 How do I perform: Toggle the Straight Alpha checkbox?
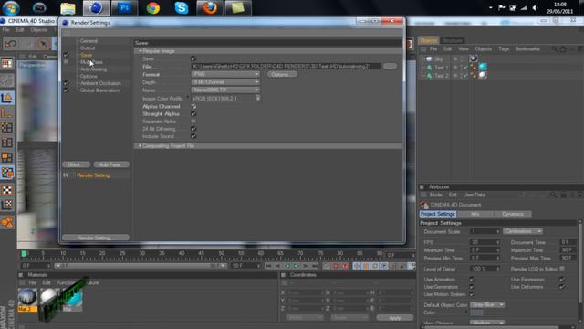click(193, 113)
